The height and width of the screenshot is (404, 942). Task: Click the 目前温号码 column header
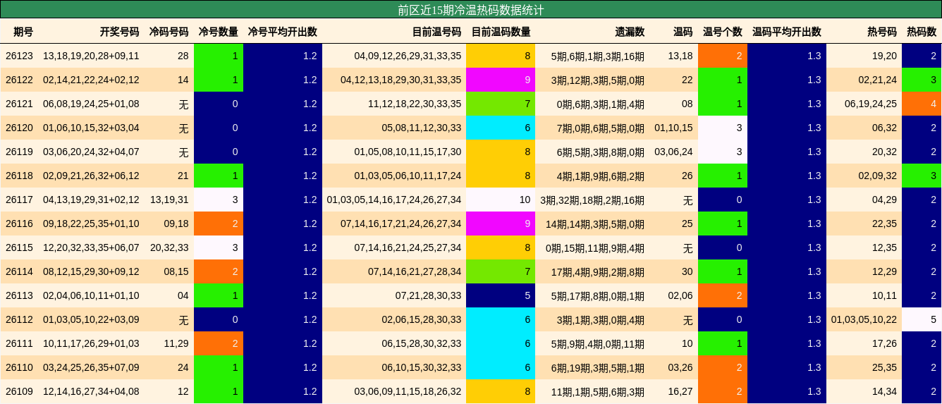[x=436, y=32]
